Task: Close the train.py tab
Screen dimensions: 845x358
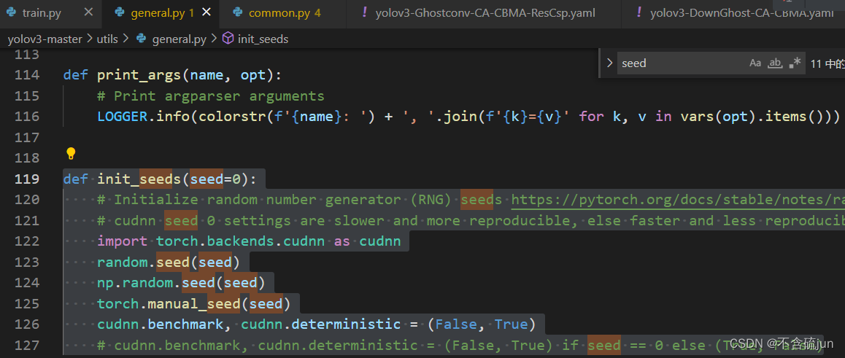Action: click(x=89, y=12)
